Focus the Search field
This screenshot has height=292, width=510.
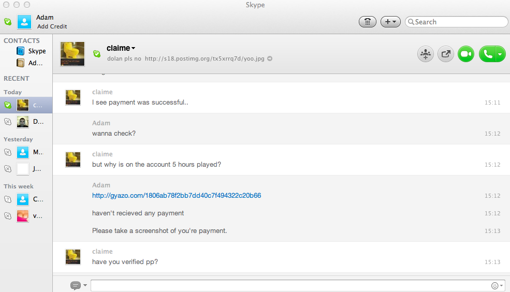(x=456, y=22)
